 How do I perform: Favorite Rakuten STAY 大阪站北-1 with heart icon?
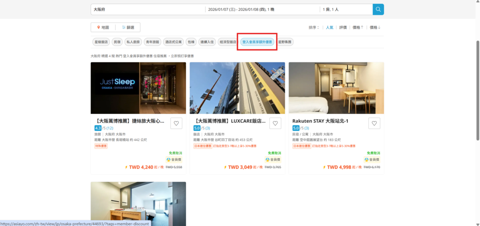[374, 123]
